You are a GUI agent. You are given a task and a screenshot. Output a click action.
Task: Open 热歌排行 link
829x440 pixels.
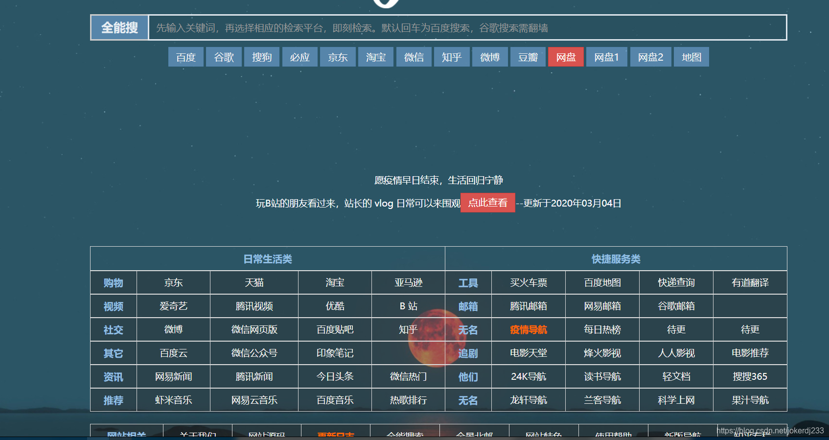coord(408,400)
